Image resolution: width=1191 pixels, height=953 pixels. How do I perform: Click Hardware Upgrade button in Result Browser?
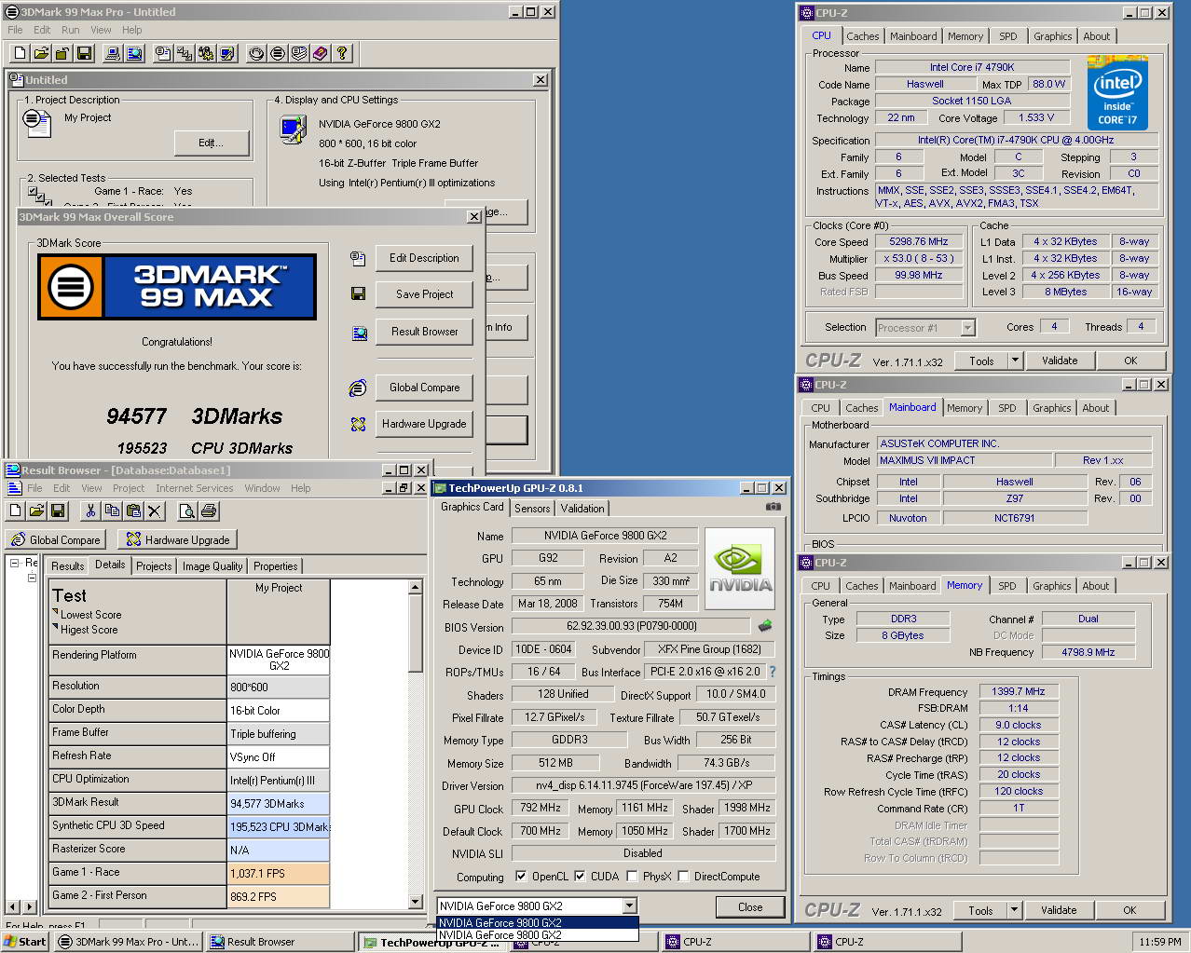click(178, 539)
